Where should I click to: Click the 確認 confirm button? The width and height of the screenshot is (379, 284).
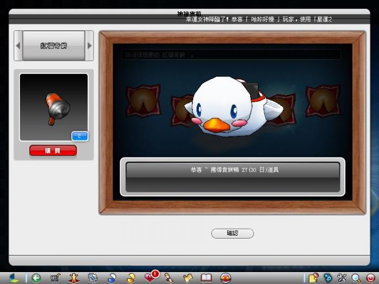click(232, 233)
